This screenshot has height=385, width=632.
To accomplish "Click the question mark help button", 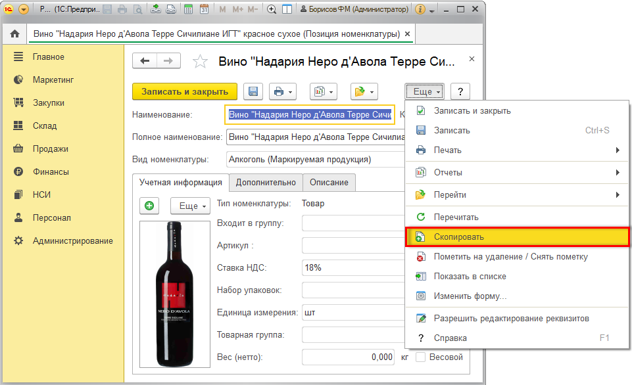I will point(460,91).
